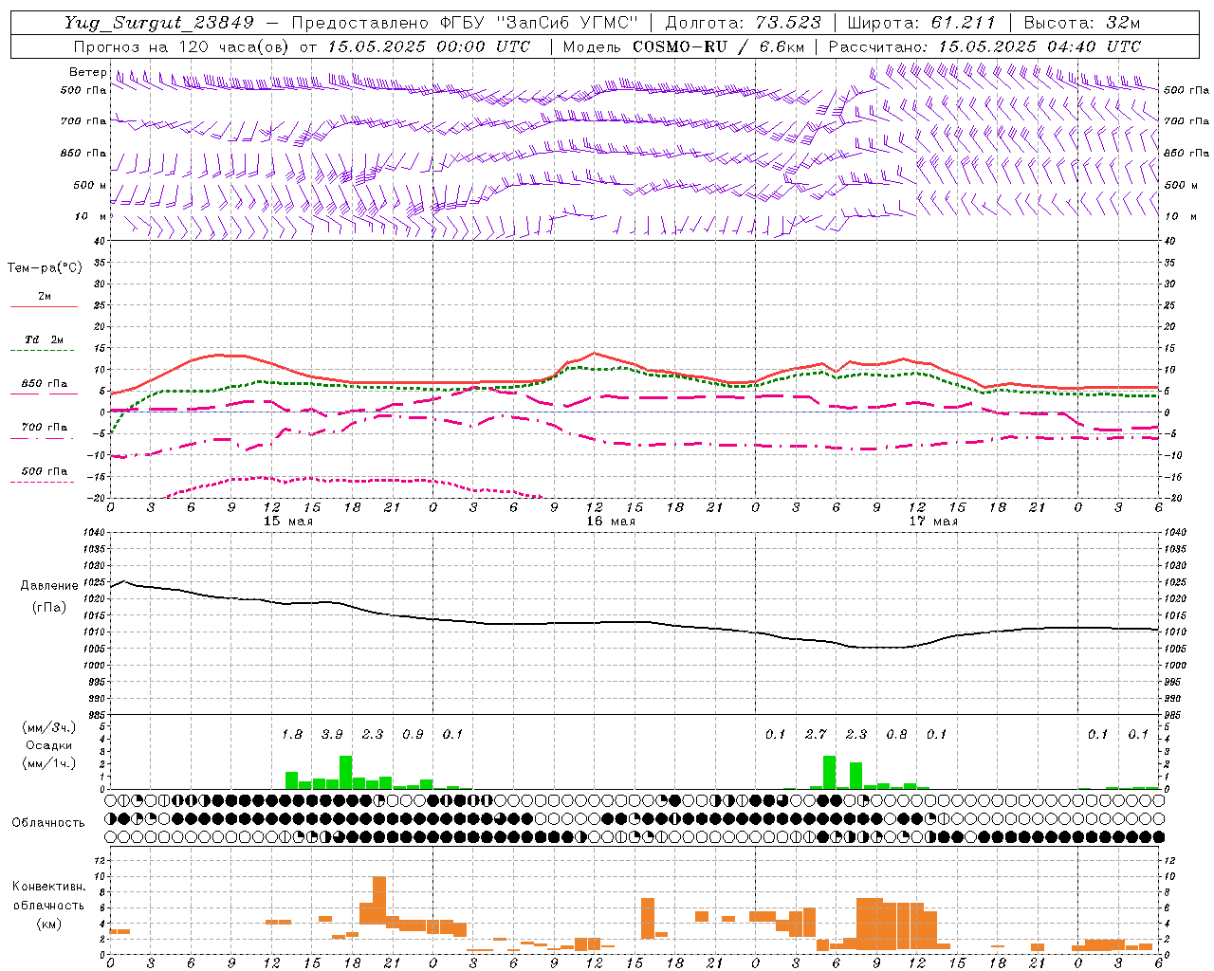Click the 0.9 precipitation value
This screenshot has width=1214, height=971.
tap(413, 734)
